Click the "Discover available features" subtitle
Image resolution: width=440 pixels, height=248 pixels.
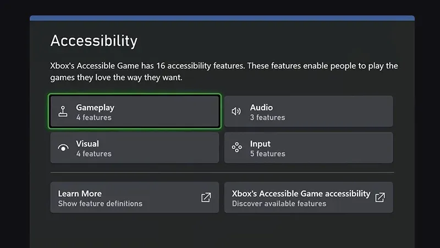click(279, 203)
